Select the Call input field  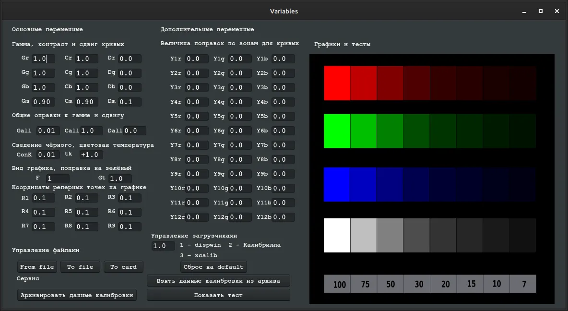(x=91, y=131)
